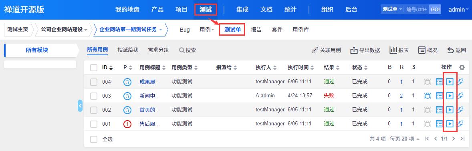This screenshot has height=151, width=472.
Task: Create bug from case 003 bug icon
Action: [x=428, y=96]
